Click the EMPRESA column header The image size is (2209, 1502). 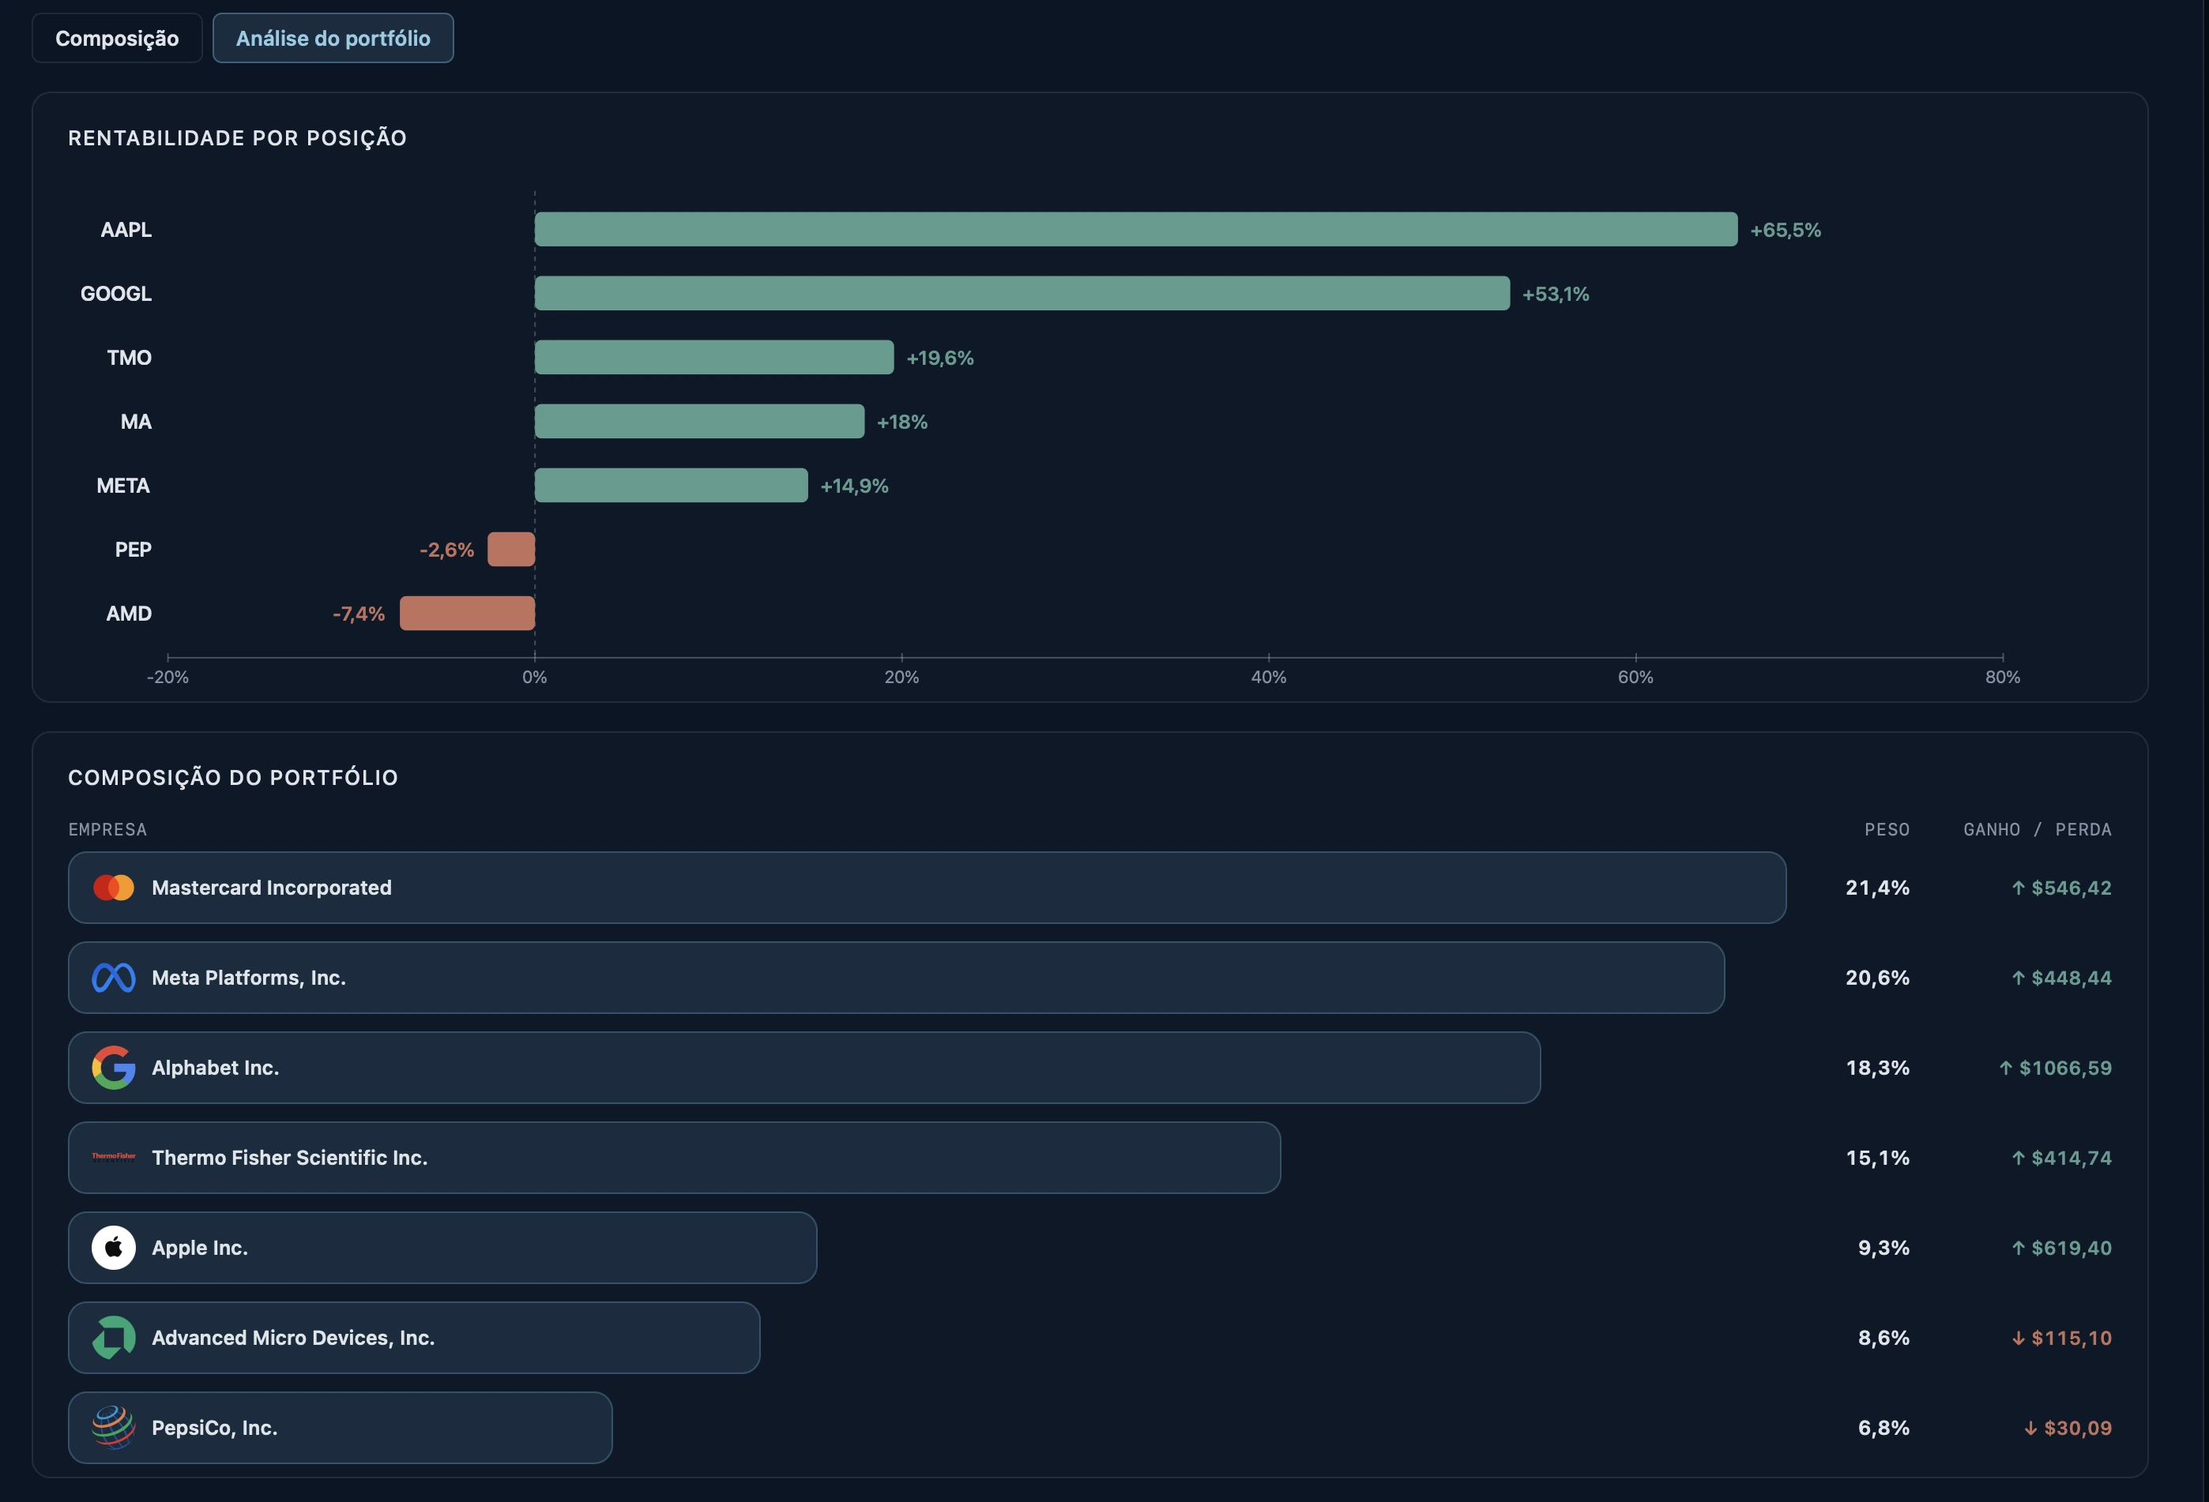click(x=107, y=829)
